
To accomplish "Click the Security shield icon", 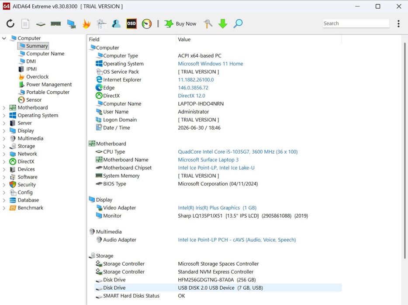I will 13,185.
